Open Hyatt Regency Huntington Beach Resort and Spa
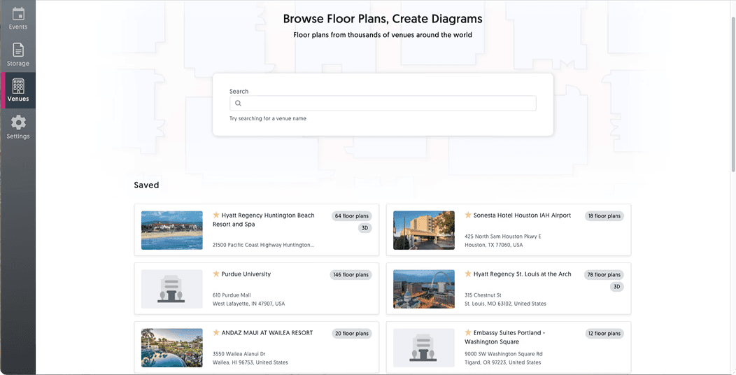 [263, 220]
